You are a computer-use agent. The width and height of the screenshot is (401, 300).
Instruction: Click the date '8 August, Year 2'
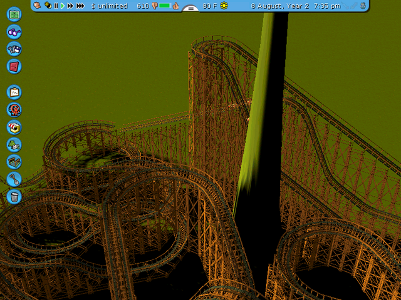[280, 6]
